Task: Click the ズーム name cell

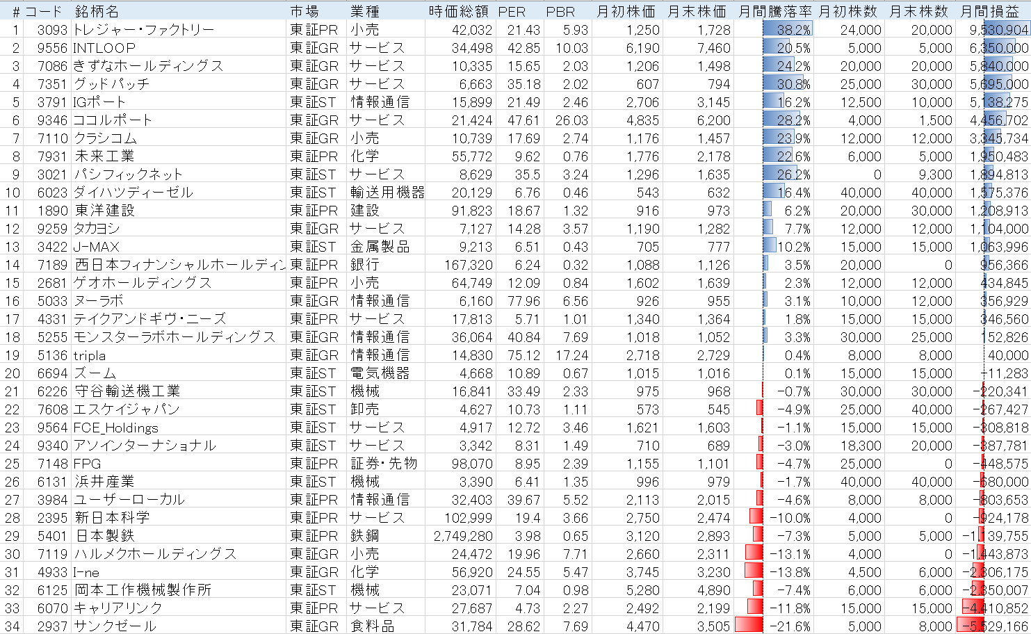Action: tap(178, 373)
